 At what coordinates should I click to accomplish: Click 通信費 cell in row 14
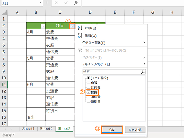(x=60, y=104)
